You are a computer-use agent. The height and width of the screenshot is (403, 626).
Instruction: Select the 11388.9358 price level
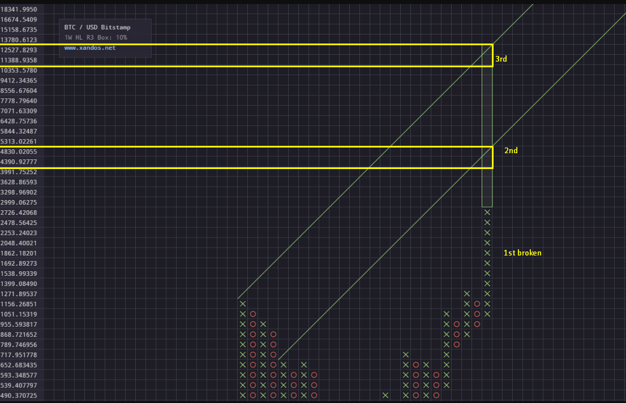(x=19, y=60)
